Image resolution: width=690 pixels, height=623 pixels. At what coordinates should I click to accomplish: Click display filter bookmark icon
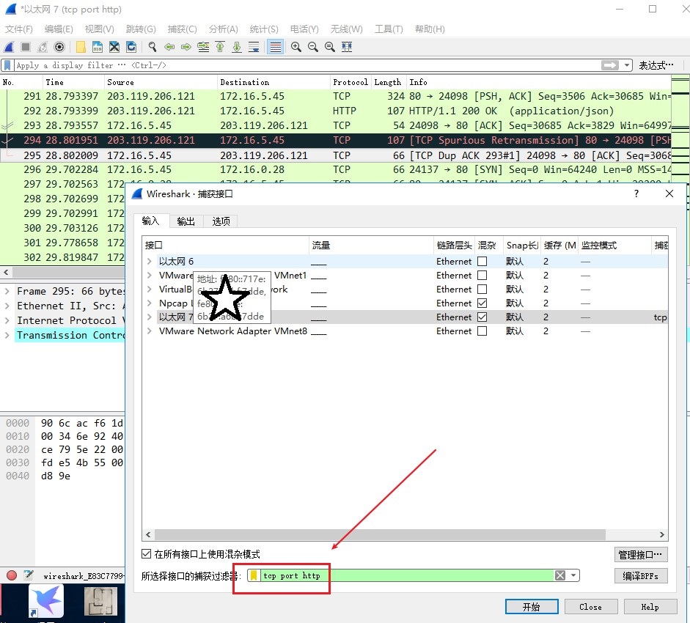(x=7, y=65)
